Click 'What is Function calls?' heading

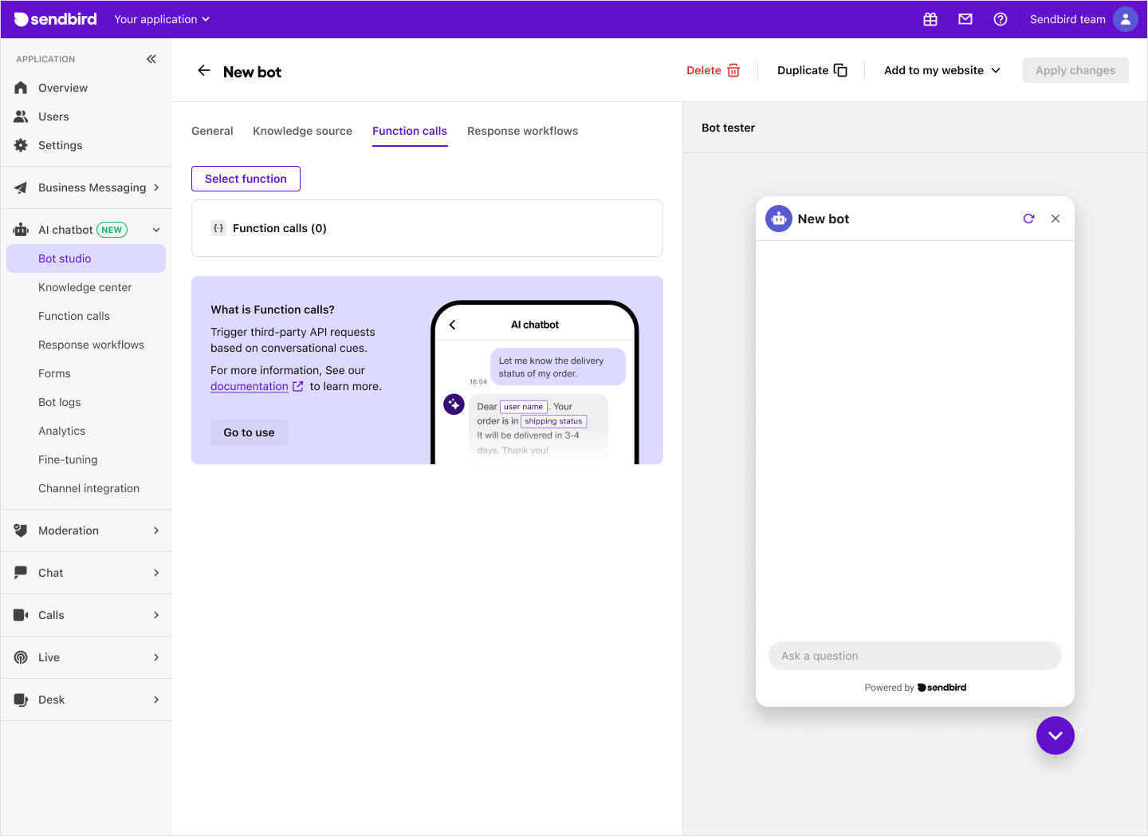273,310
